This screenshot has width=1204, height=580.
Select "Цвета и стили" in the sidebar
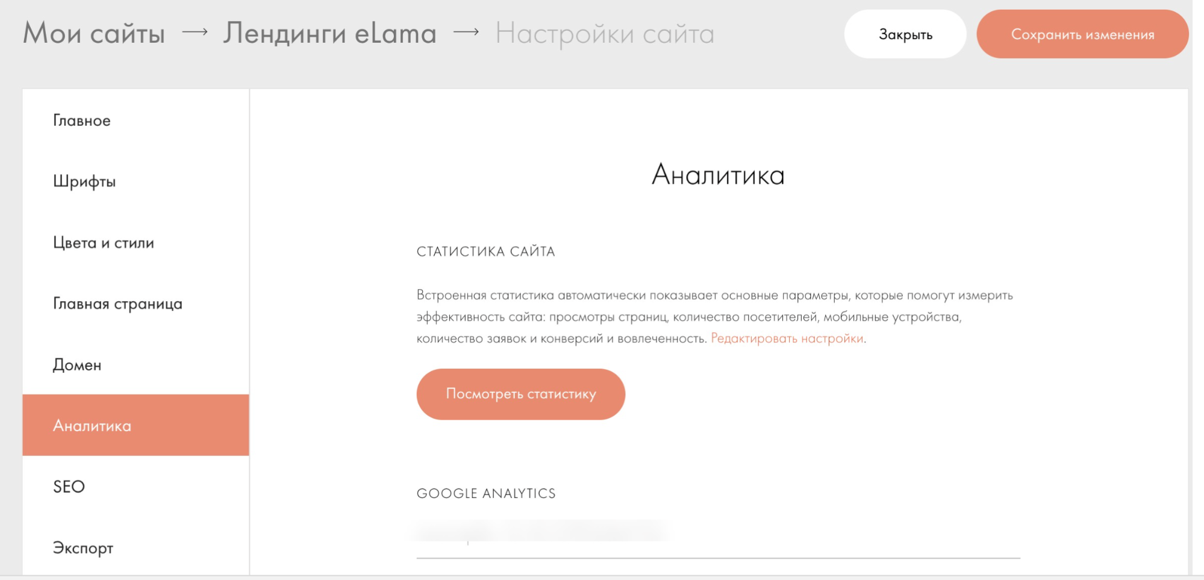coord(103,242)
